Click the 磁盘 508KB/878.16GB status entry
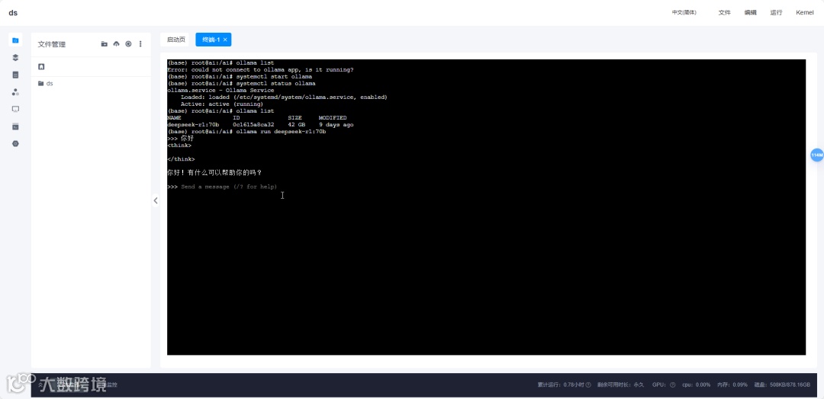Image resolution: width=824 pixels, height=399 pixels. pos(782,385)
